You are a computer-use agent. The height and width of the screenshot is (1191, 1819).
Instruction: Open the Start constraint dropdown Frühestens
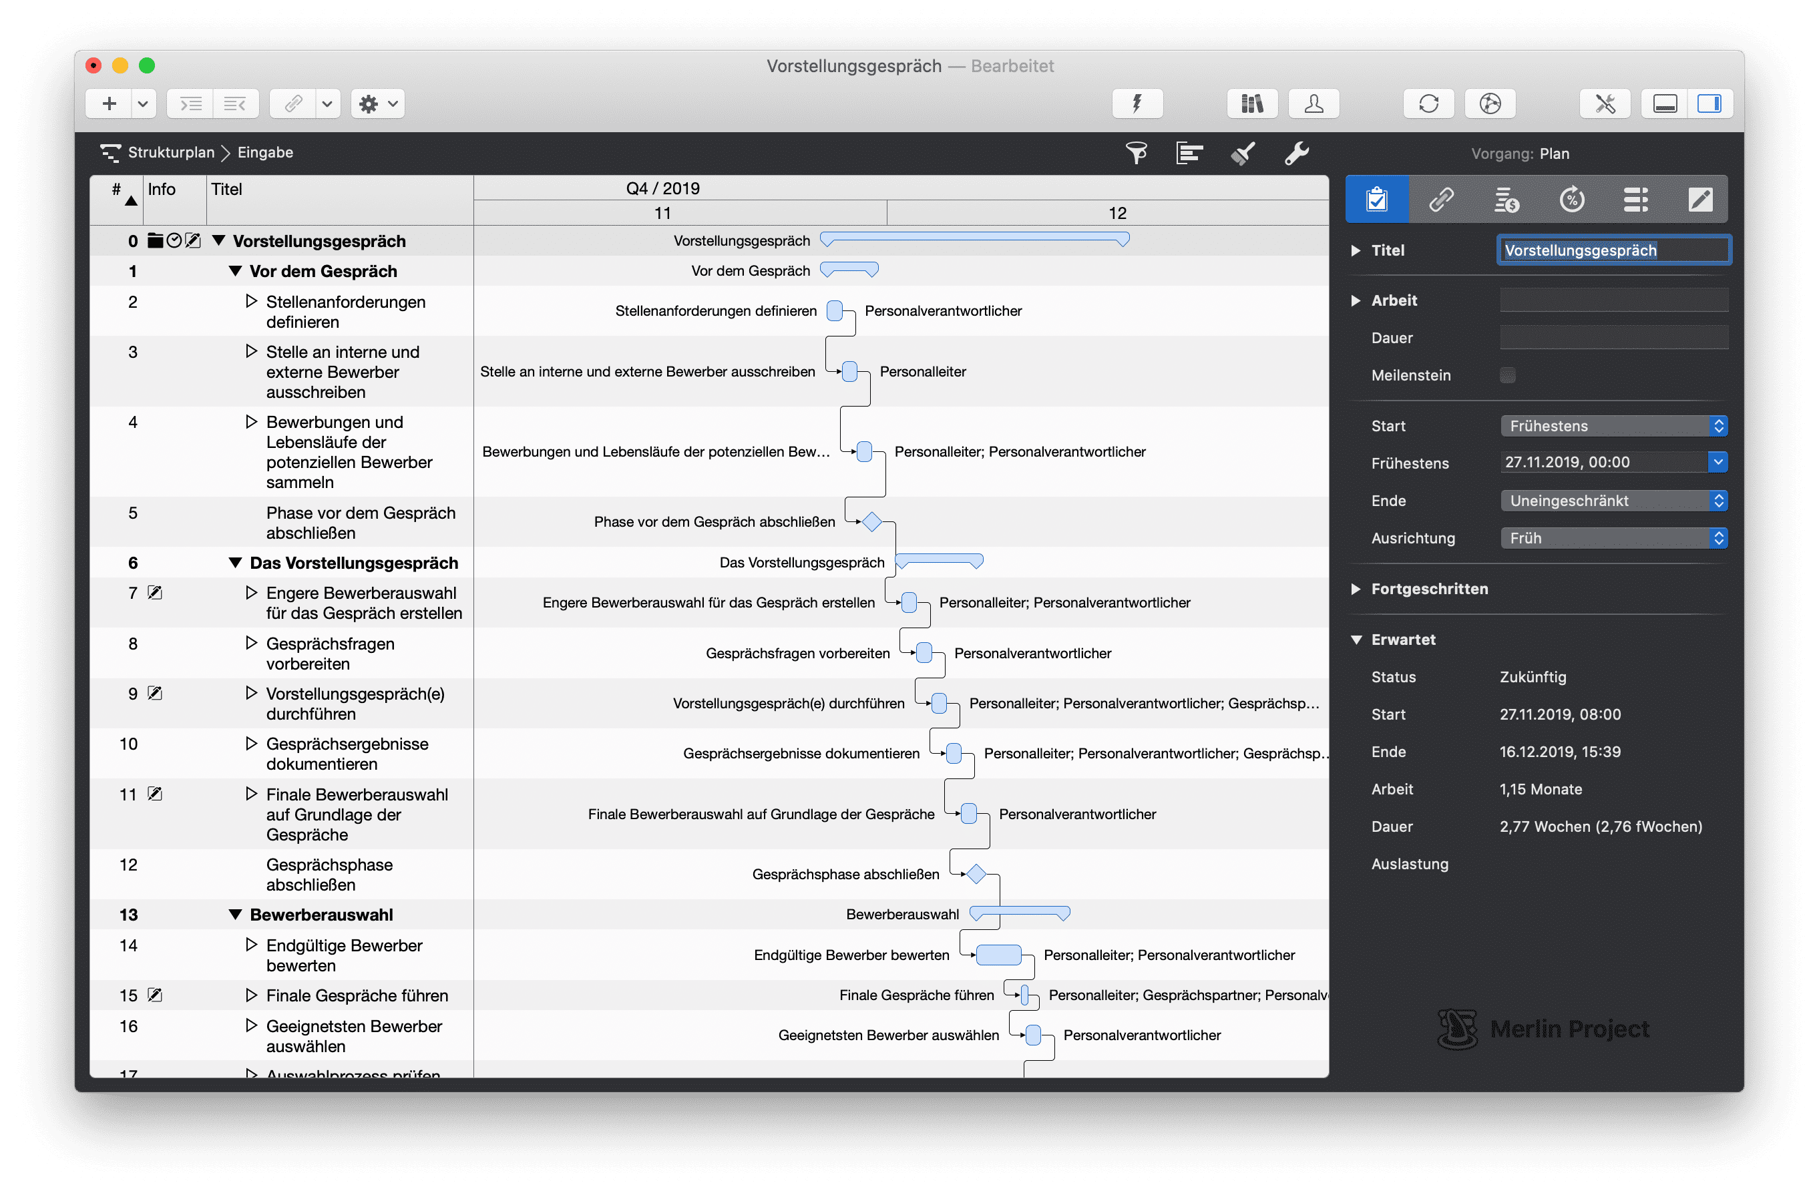point(1613,427)
